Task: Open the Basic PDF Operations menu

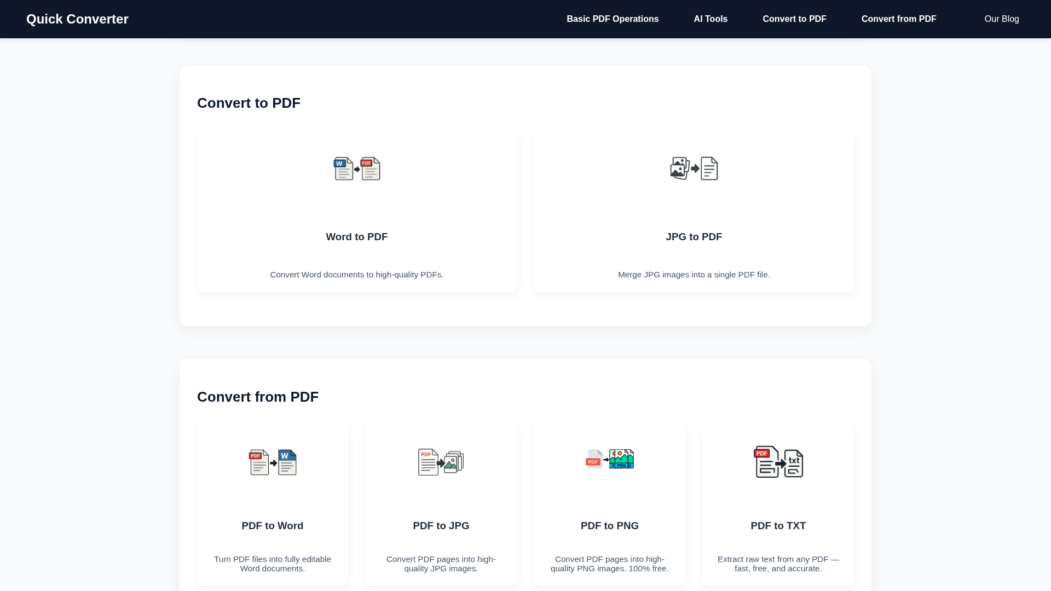Action: pos(613,19)
